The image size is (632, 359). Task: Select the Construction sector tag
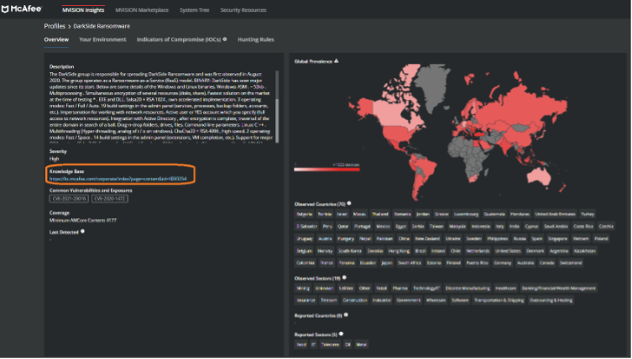tap(355, 300)
